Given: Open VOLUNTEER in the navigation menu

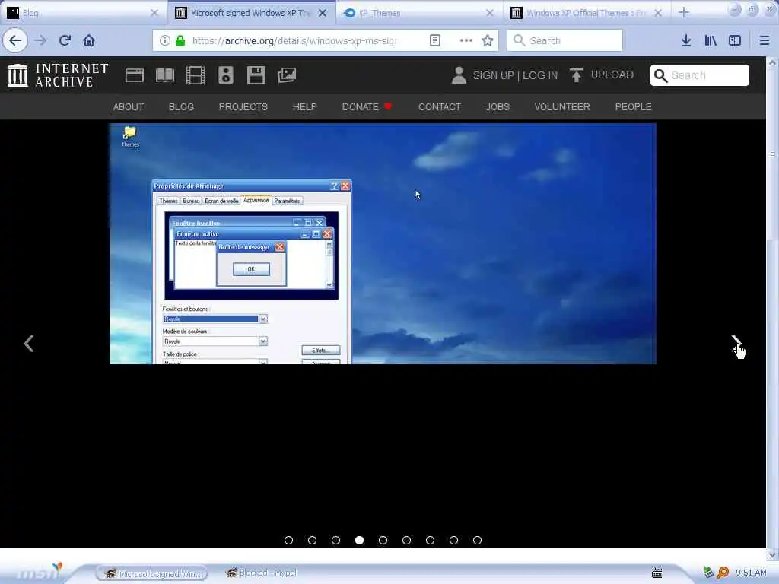Looking at the screenshot, I should tap(562, 106).
